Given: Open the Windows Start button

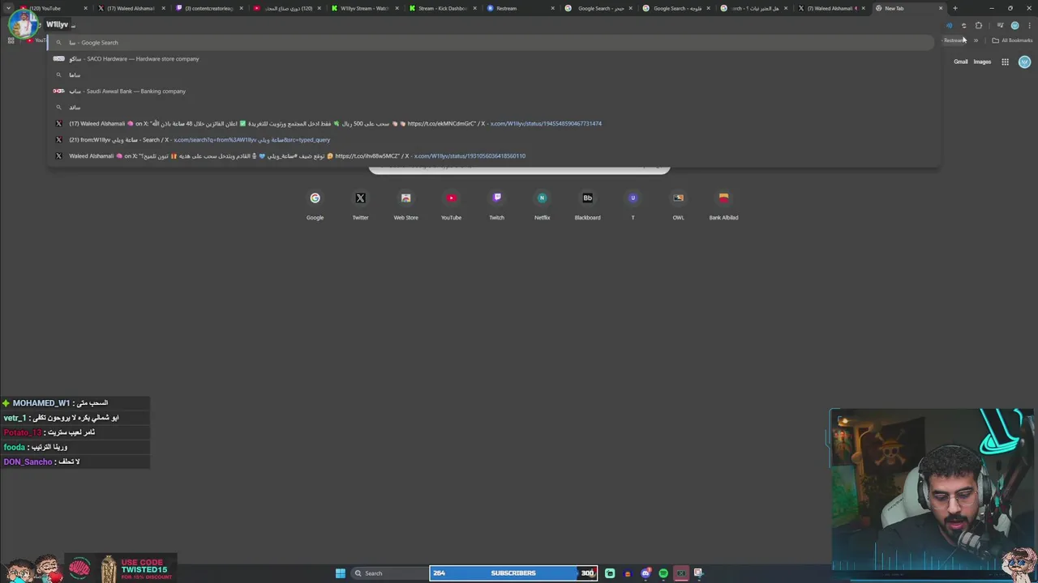Looking at the screenshot, I should [x=341, y=573].
